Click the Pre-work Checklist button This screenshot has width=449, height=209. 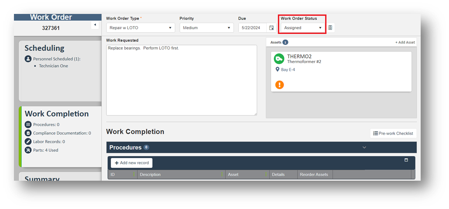[393, 133]
